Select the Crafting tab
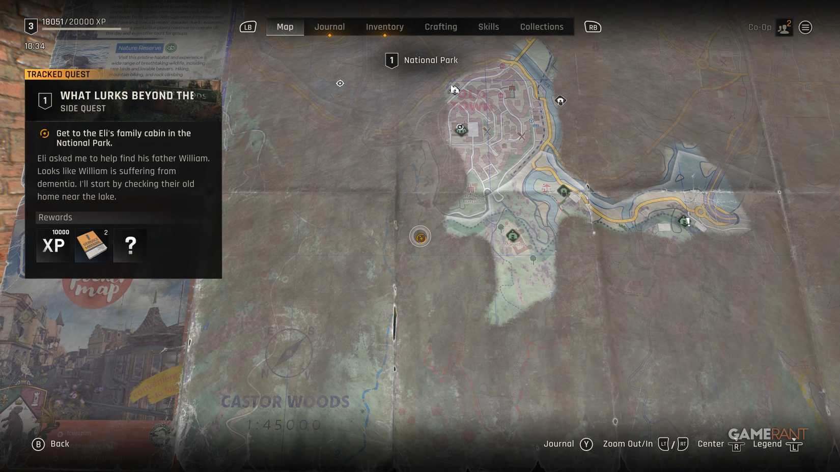 (x=441, y=27)
